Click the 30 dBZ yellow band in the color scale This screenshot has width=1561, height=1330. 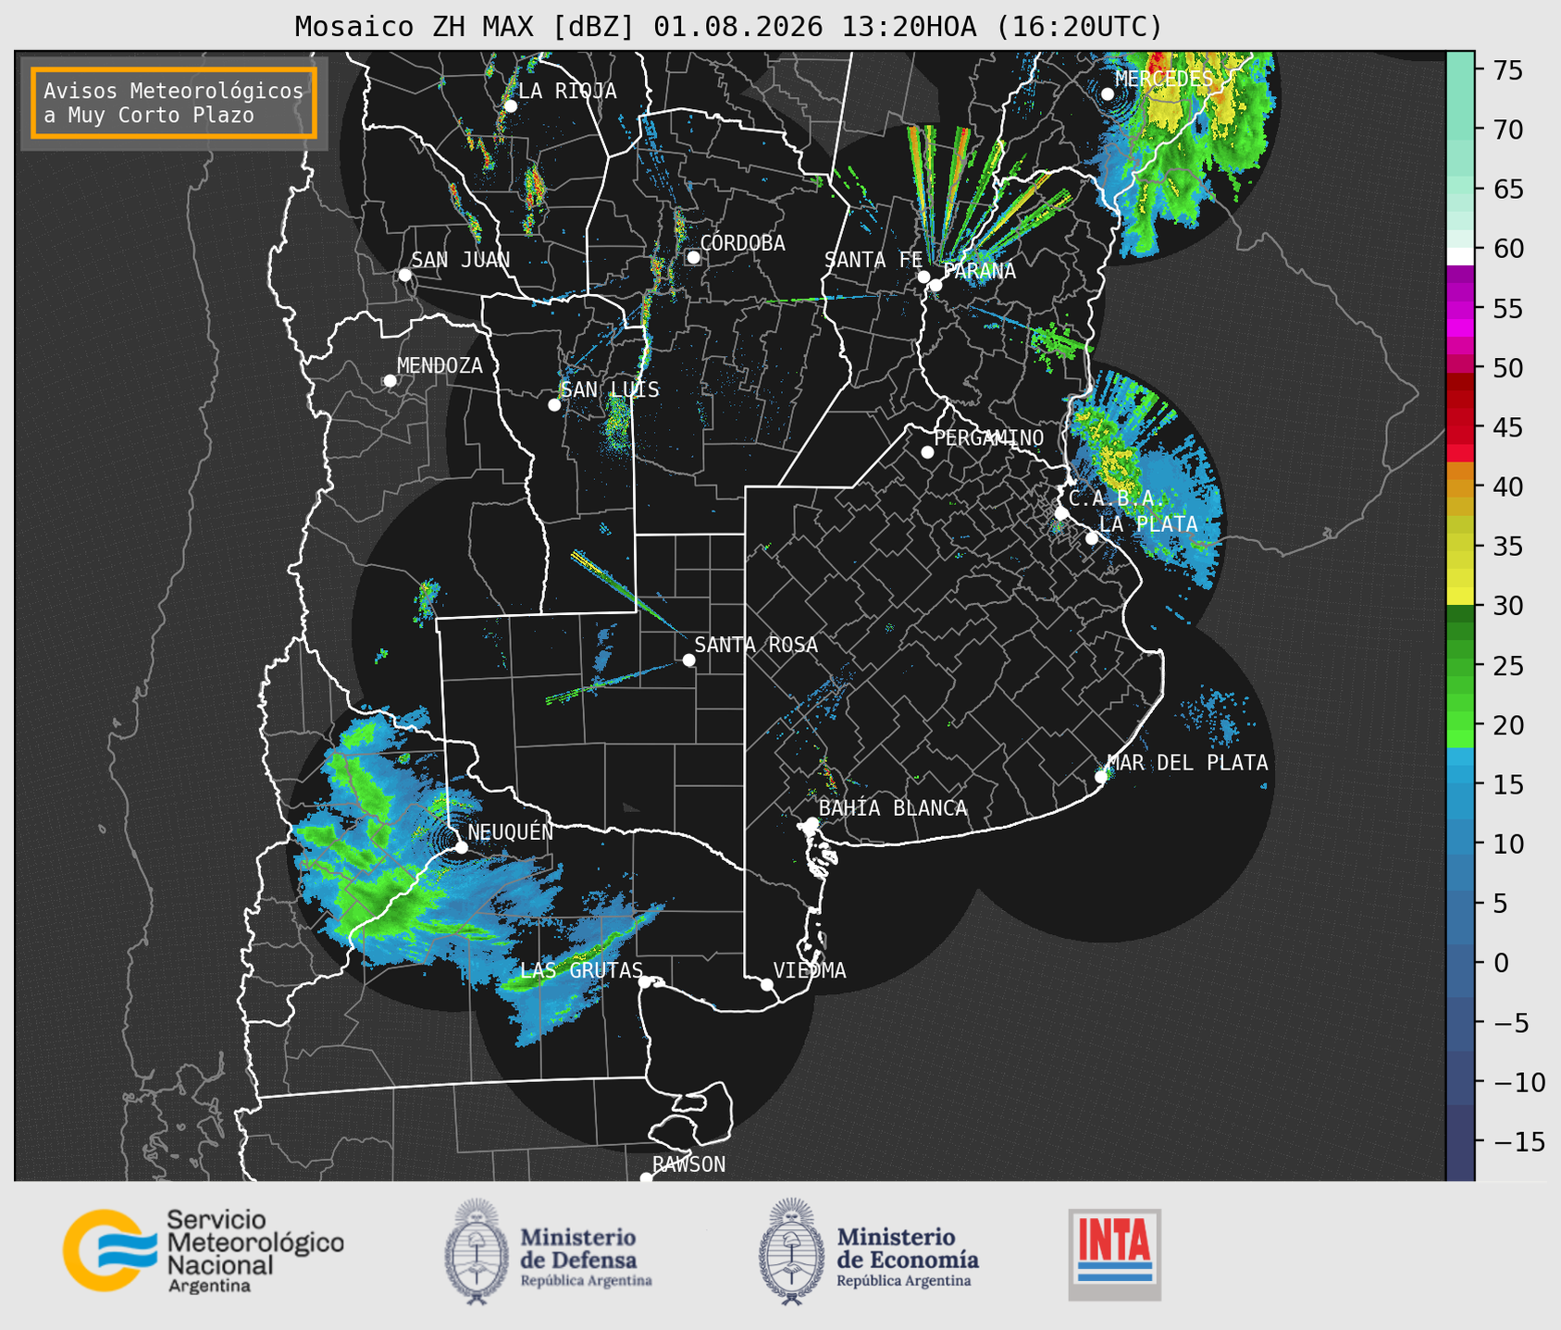coord(1460,599)
